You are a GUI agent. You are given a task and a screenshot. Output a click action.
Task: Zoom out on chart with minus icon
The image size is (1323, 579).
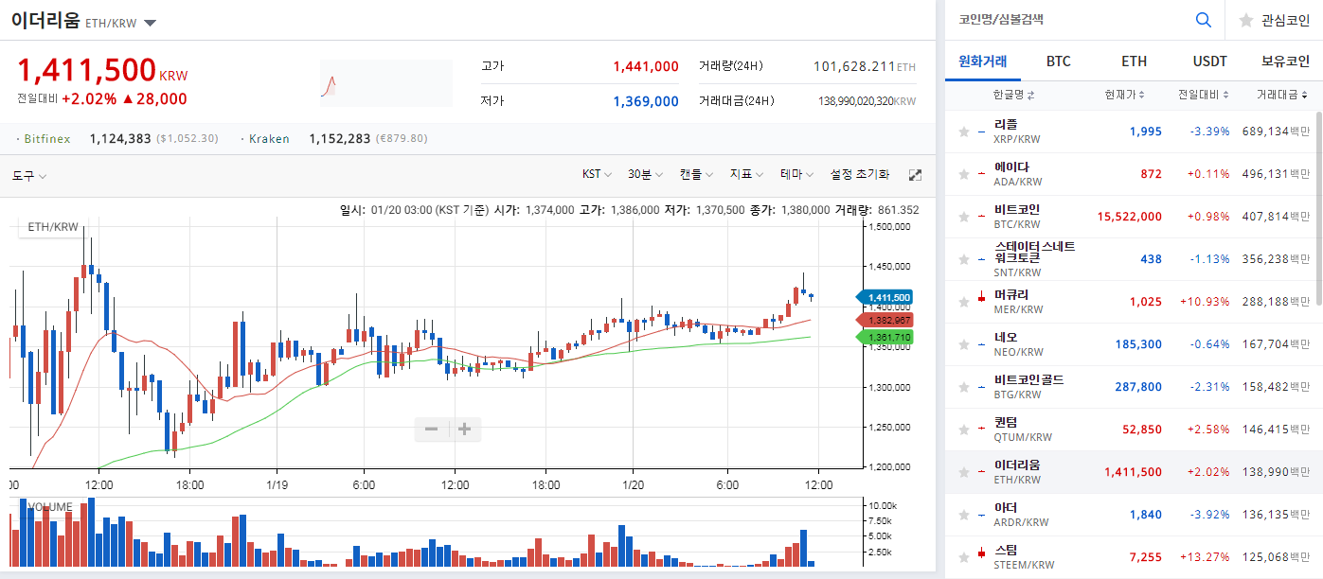pos(433,429)
